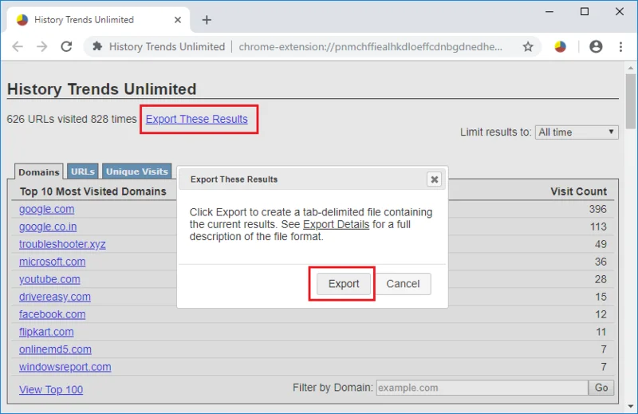Viewport: 638px width, 414px height.
Task: Click the chrome-extension URL in the address bar
Action: pyautogui.click(x=370, y=47)
